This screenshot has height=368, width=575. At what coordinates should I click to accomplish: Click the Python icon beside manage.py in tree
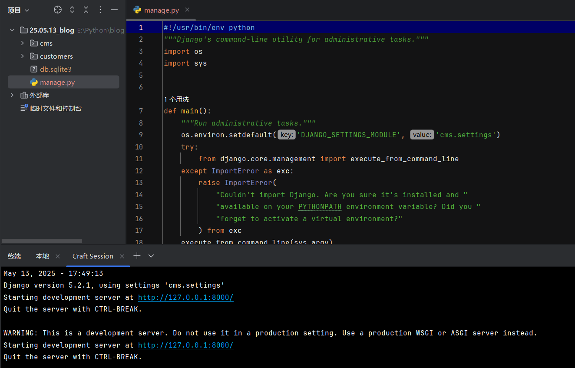pos(33,83)
